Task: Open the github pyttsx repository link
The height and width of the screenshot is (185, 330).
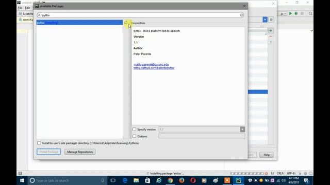Action: [154, 68]
